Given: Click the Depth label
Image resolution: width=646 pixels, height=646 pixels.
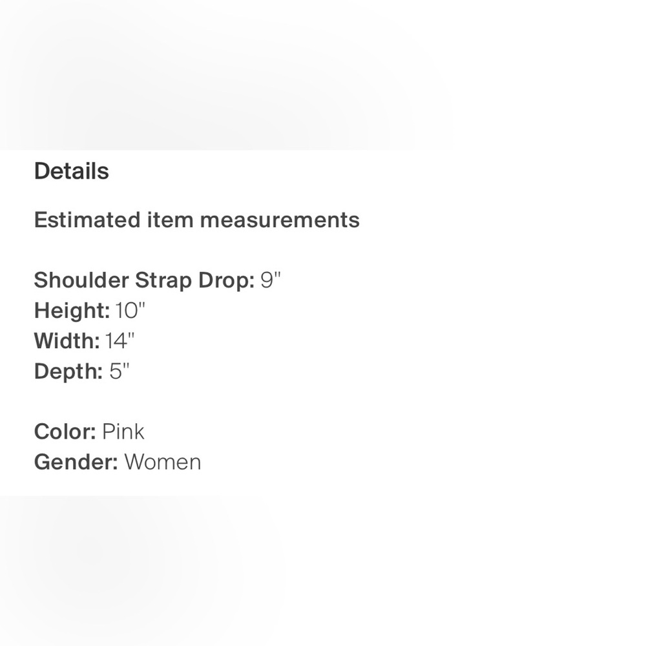Looking at the screenshot, I should click(68, 371).
